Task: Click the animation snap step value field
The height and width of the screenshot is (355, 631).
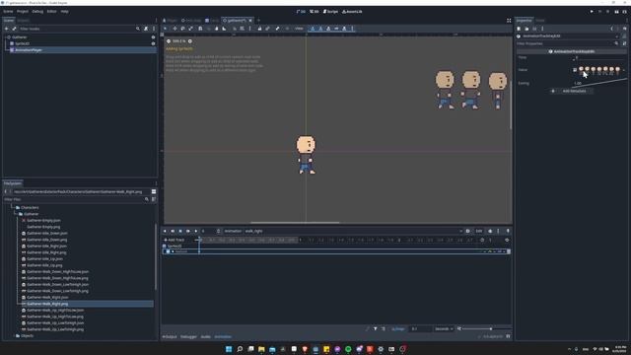Action: pos(420,328)
